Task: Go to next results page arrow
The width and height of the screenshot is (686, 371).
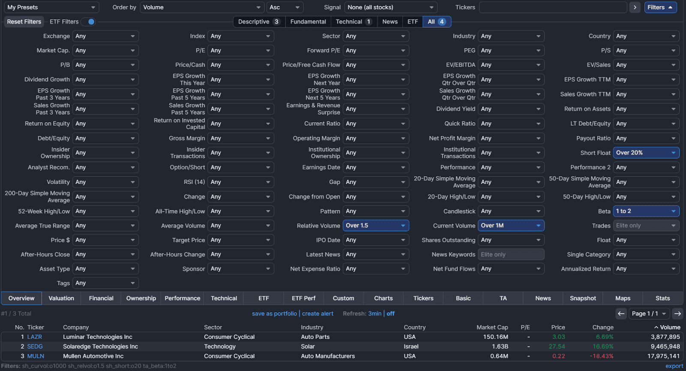Action: click(677, 314)
